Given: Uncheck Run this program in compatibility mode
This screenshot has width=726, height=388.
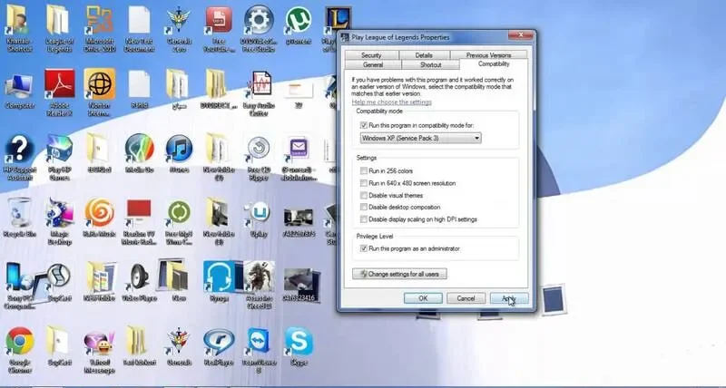Looking at the screenshot, I should point(364,125).
